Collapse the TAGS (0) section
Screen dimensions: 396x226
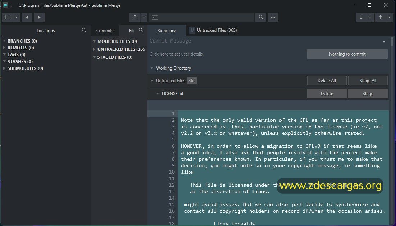coord(4,54)
